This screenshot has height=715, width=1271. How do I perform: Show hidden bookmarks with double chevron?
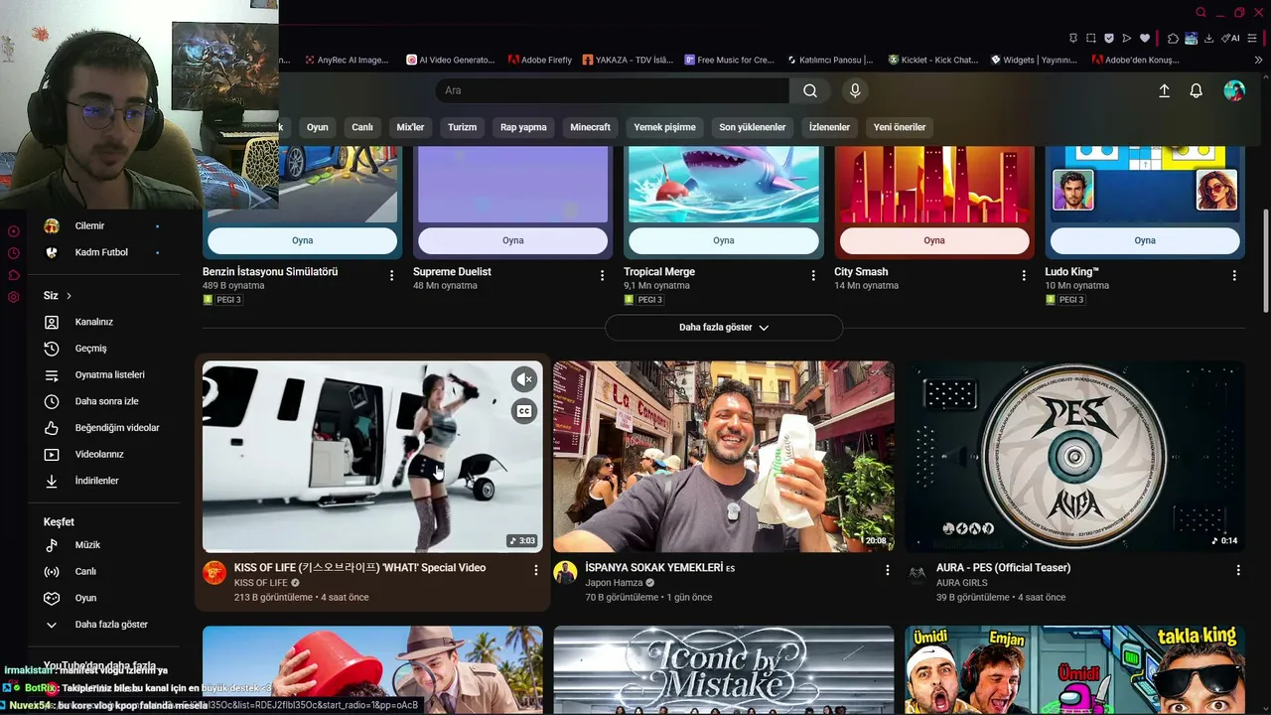click(1258, 60)
